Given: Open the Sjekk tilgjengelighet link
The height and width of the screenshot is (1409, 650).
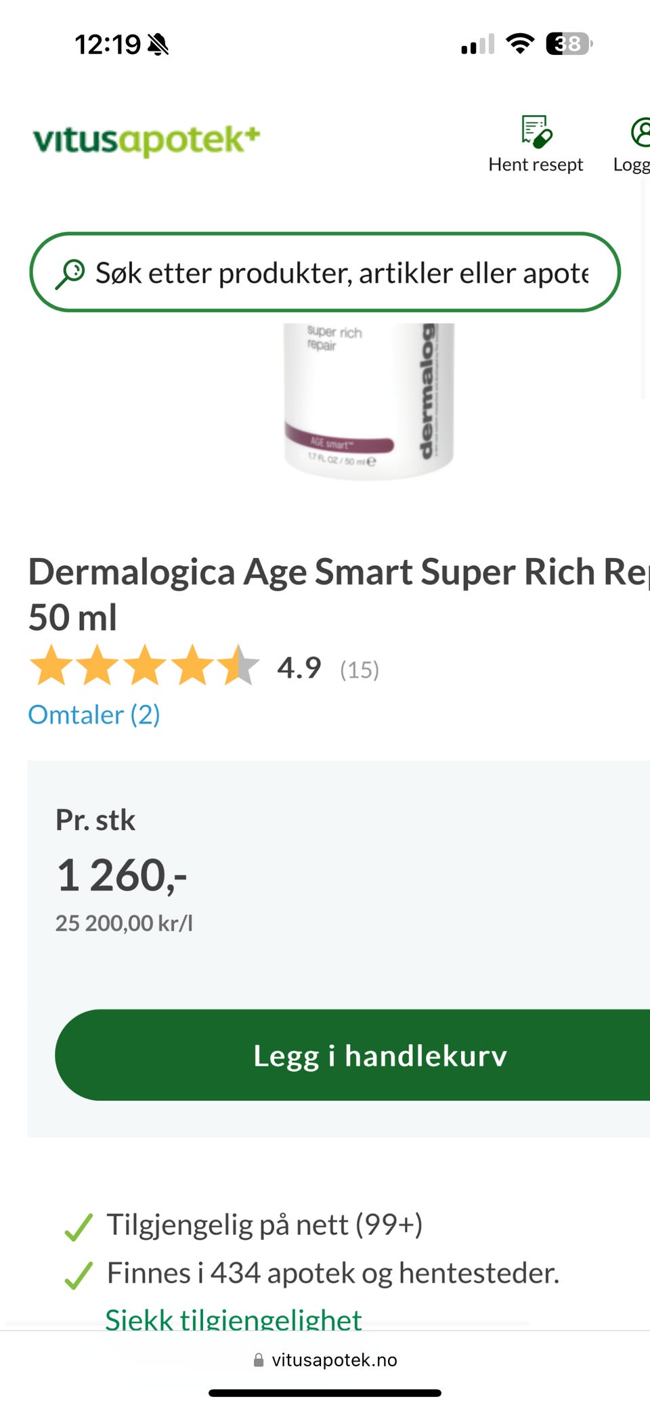Looking at the screenshot, I should (x=234, y=1318).
